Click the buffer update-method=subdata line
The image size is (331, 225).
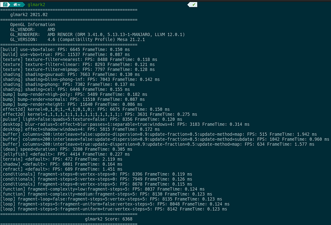click(165, 139)
